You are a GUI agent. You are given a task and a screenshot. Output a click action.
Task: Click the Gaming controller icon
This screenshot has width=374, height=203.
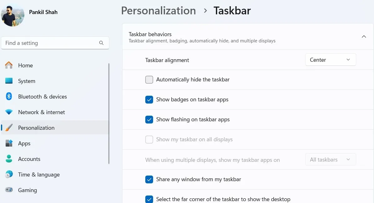point(9,190)
